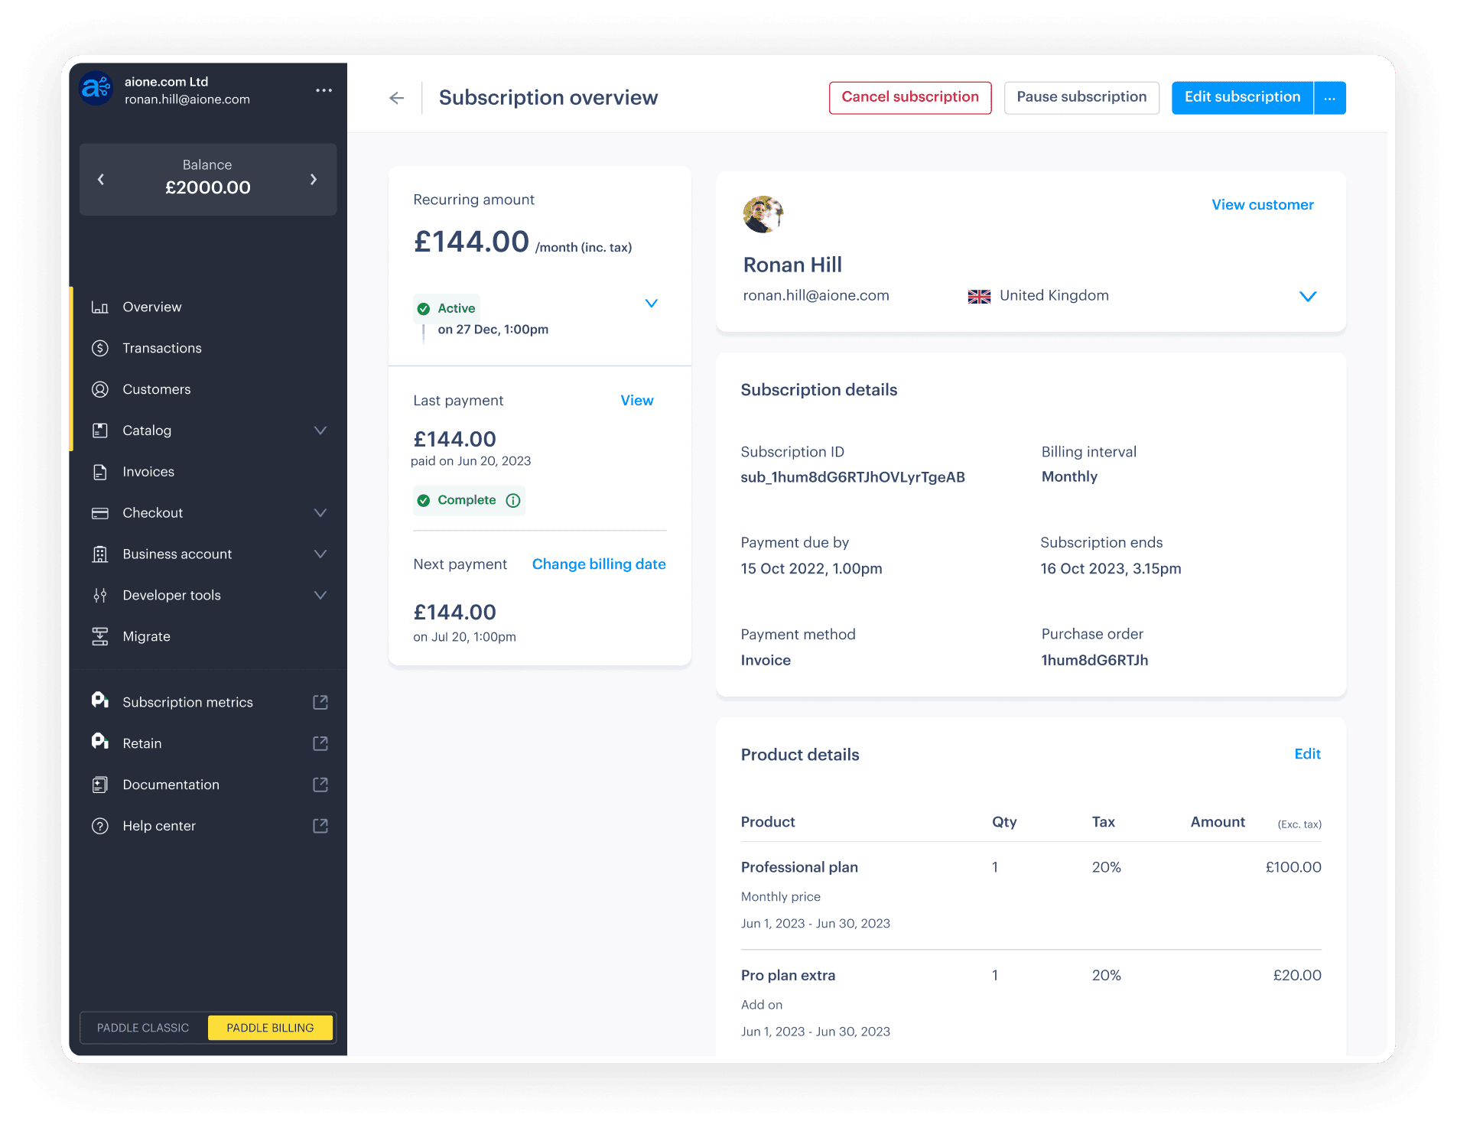
Task: Click the Pro plan extra product row
Action: pos(1031,1003)
